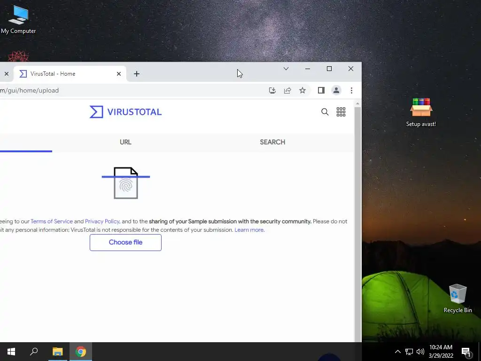Expand Chrome tab search chevron
The width and height of the screenshot is (481, 361).
pos(286,69)
